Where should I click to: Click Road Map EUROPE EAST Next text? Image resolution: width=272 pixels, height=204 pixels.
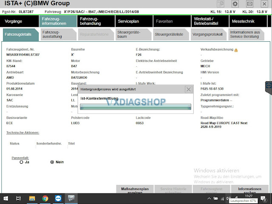[224, 123]
